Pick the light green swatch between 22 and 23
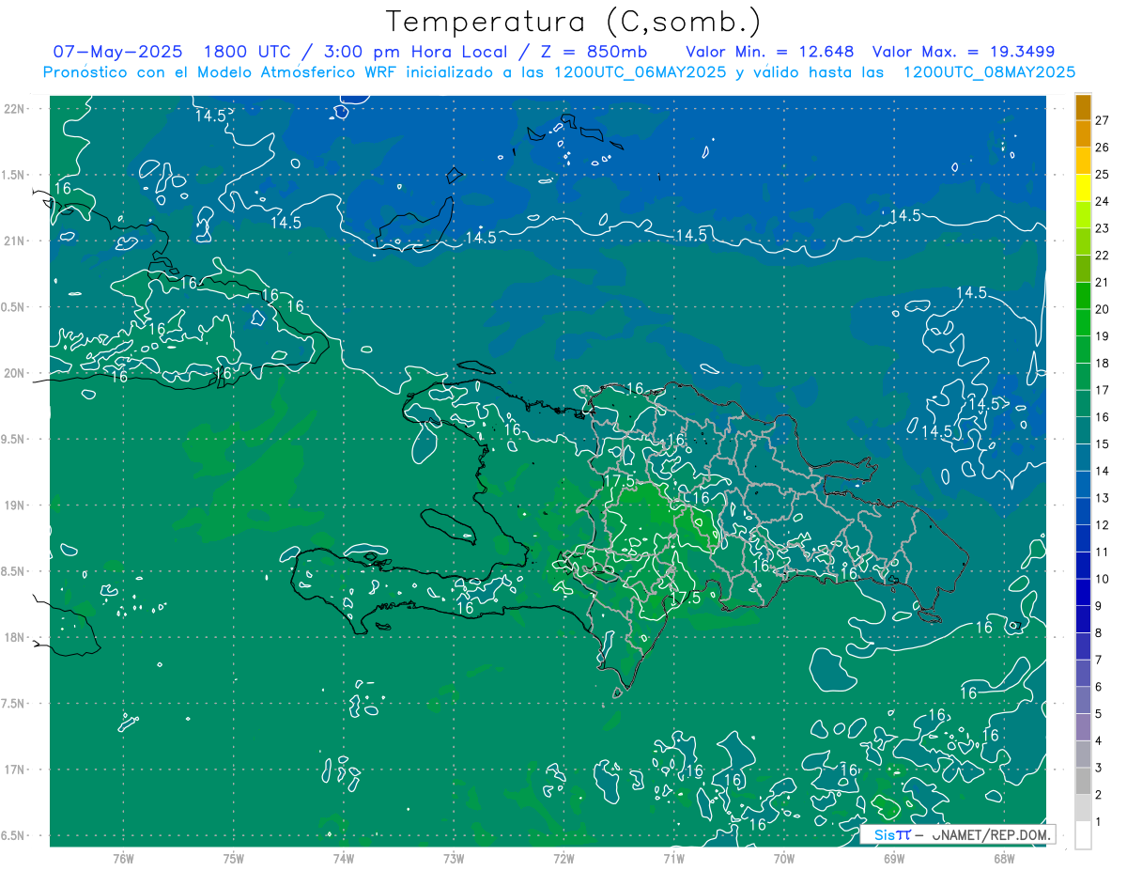 click(x=1083, y=241)
